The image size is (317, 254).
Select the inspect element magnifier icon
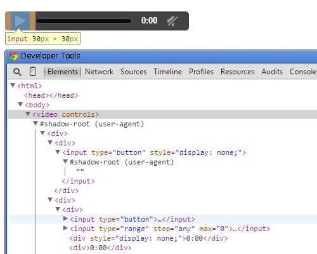pos(17,72)
